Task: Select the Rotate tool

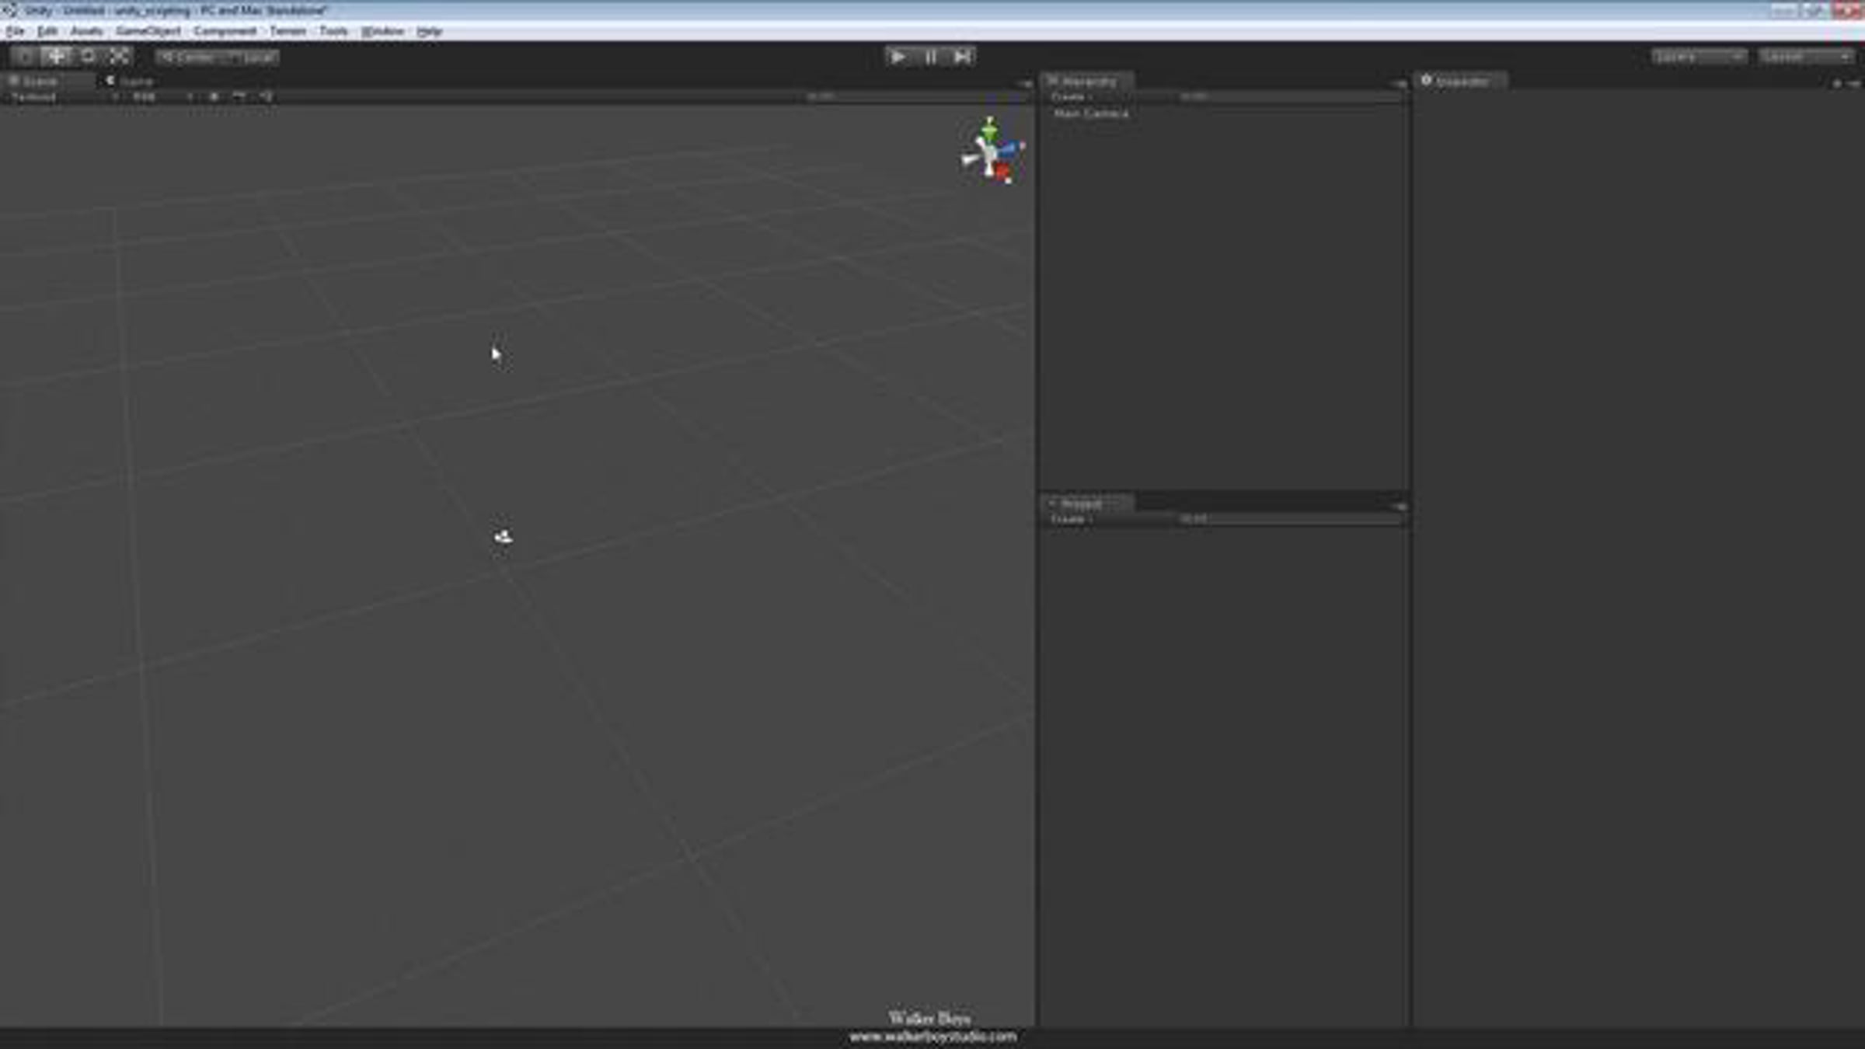Action: point(88,56)
